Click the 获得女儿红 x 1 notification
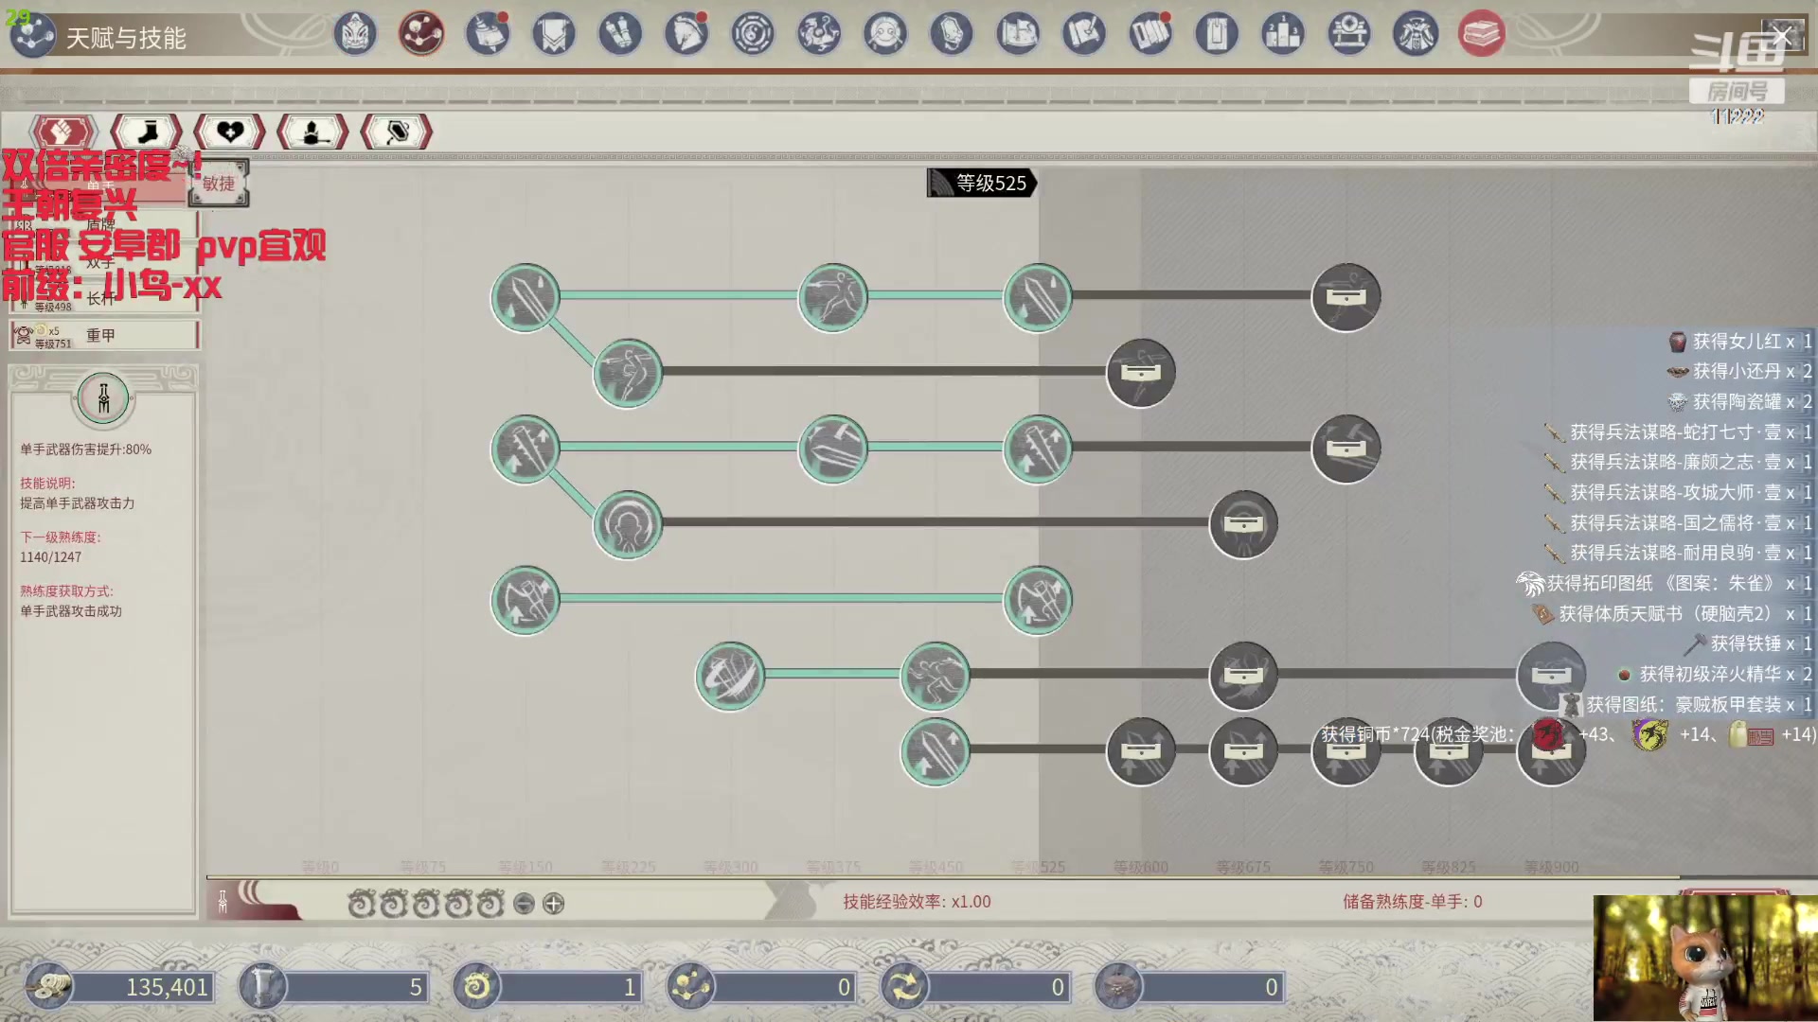 point(1740,342)
